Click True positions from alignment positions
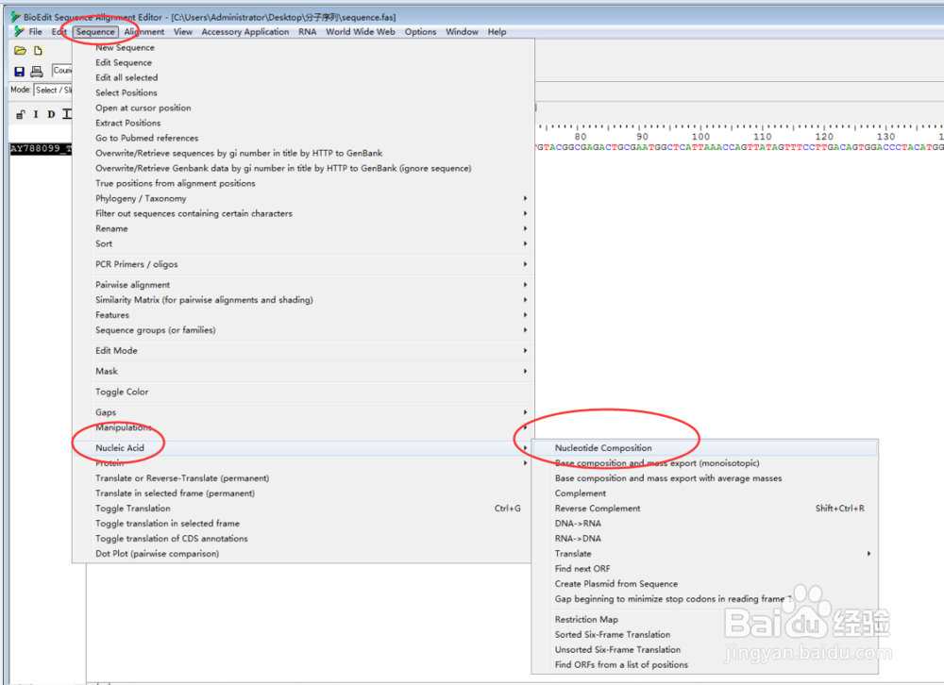The width and height of the screenshot is (944, 685). [303, 183]
